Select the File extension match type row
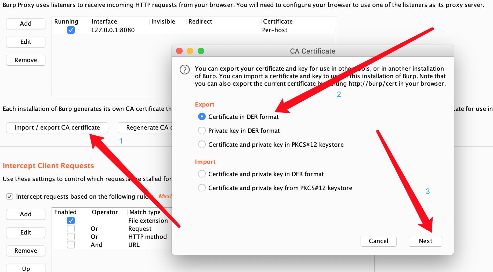 (x=148, y=221)
